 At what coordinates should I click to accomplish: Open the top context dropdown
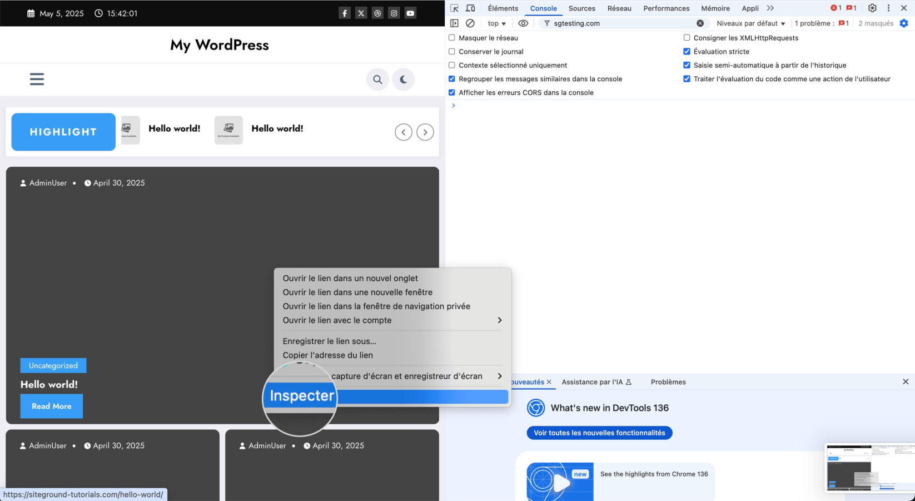click(x=497, y=23)
